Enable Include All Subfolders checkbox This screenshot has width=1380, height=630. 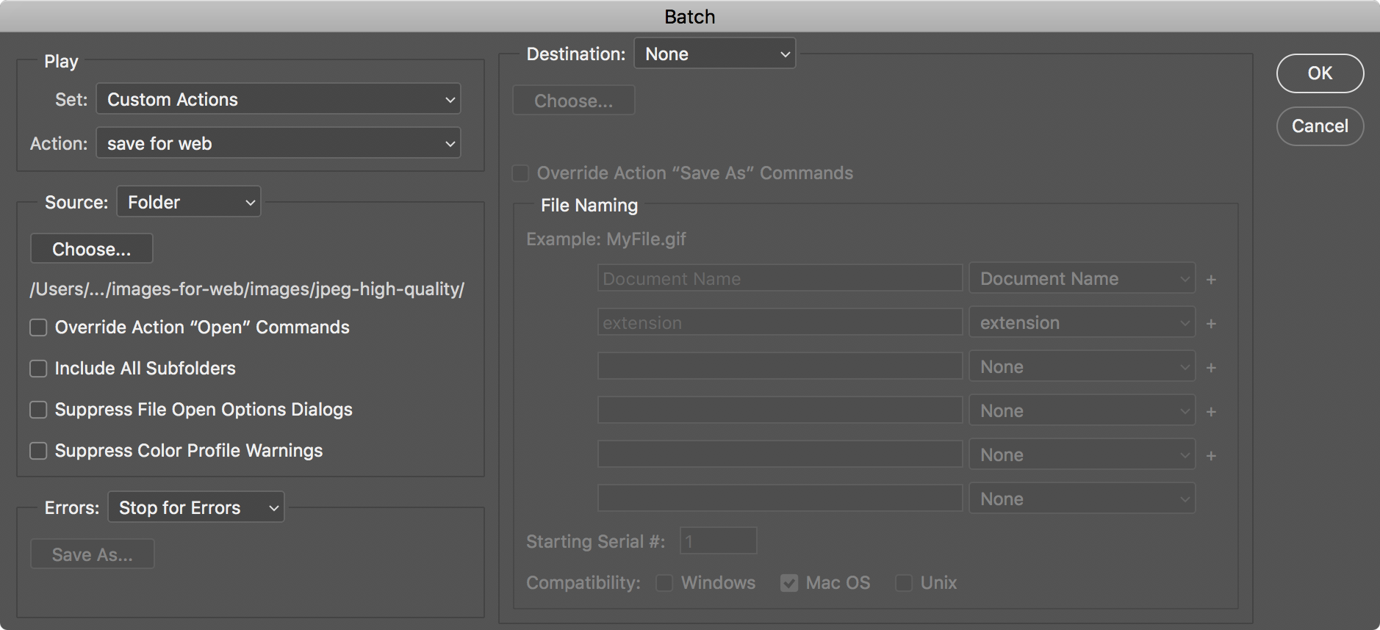38,369
